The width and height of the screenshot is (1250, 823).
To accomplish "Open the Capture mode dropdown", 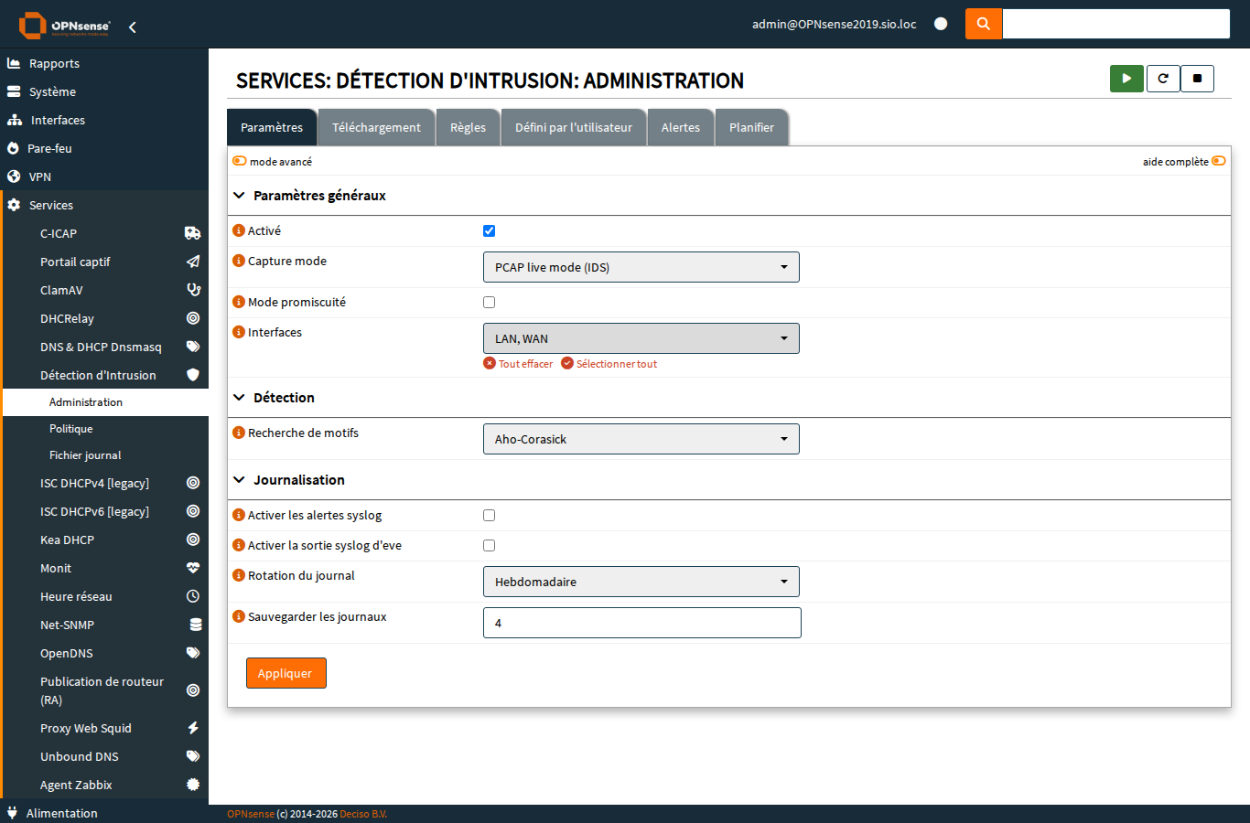I will click(641, 267).
